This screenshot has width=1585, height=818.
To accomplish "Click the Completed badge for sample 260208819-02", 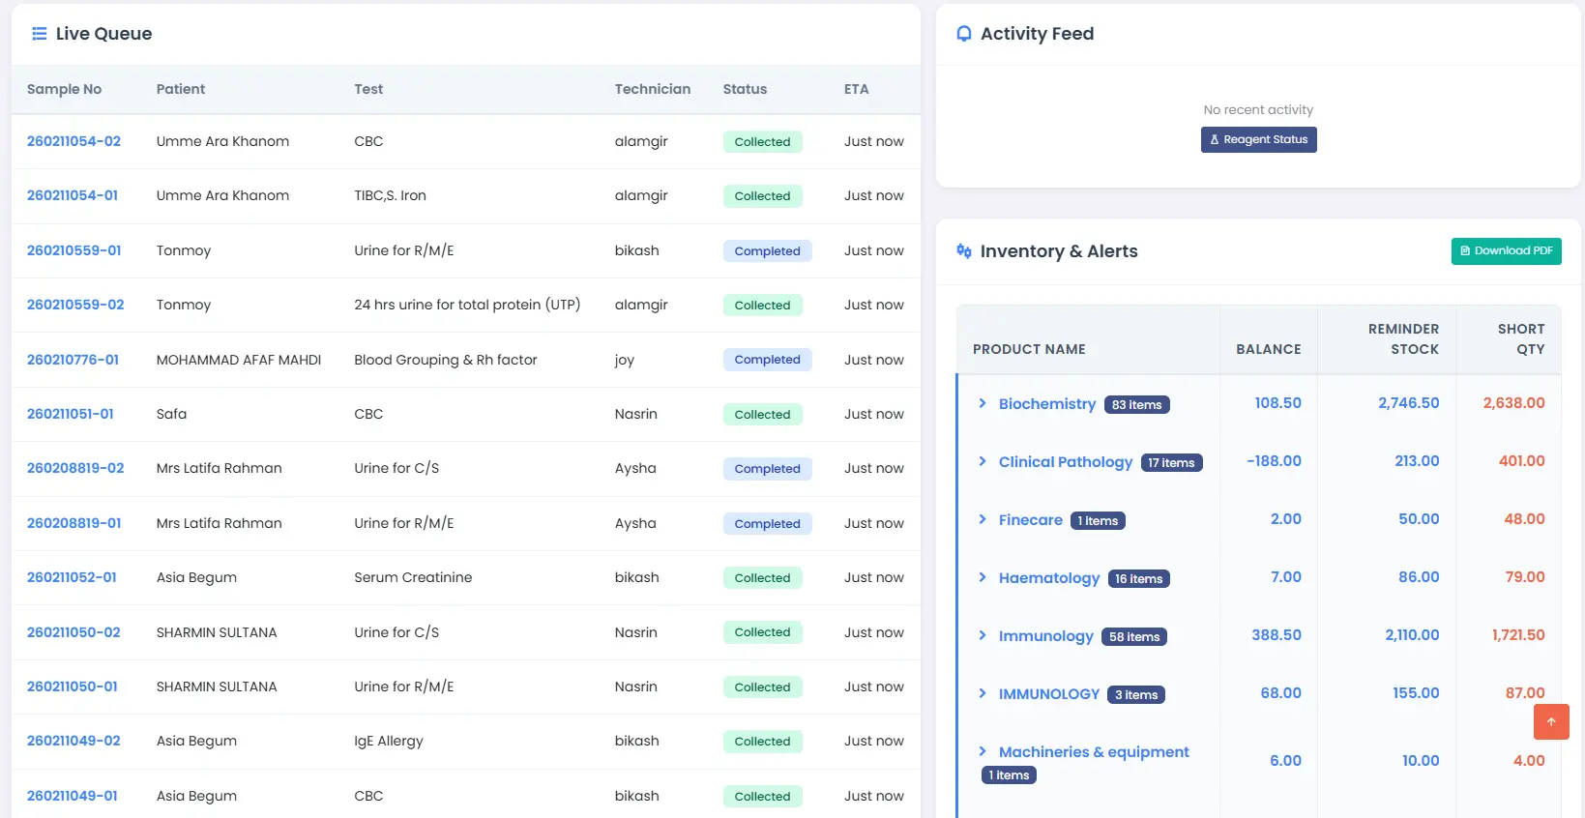I will coord(767,468).
